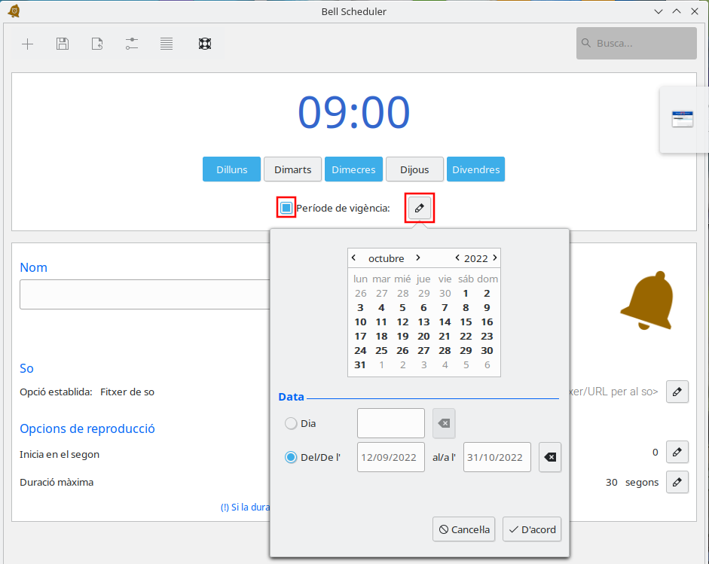Select the Dia radio button

291,423
